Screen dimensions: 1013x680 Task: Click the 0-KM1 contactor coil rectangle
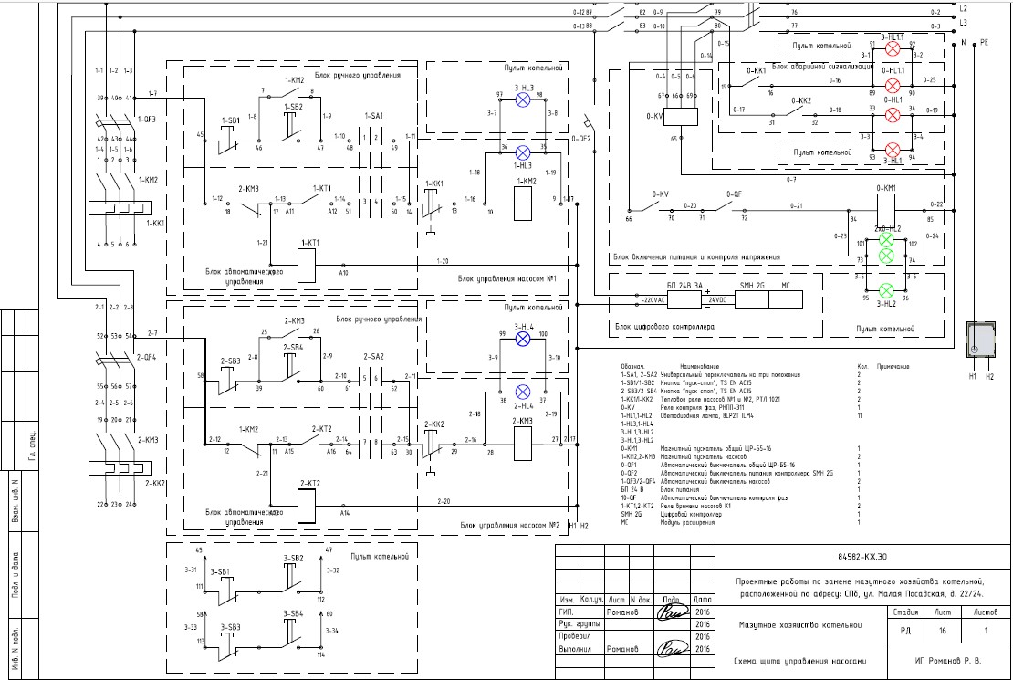coord(885,209)
